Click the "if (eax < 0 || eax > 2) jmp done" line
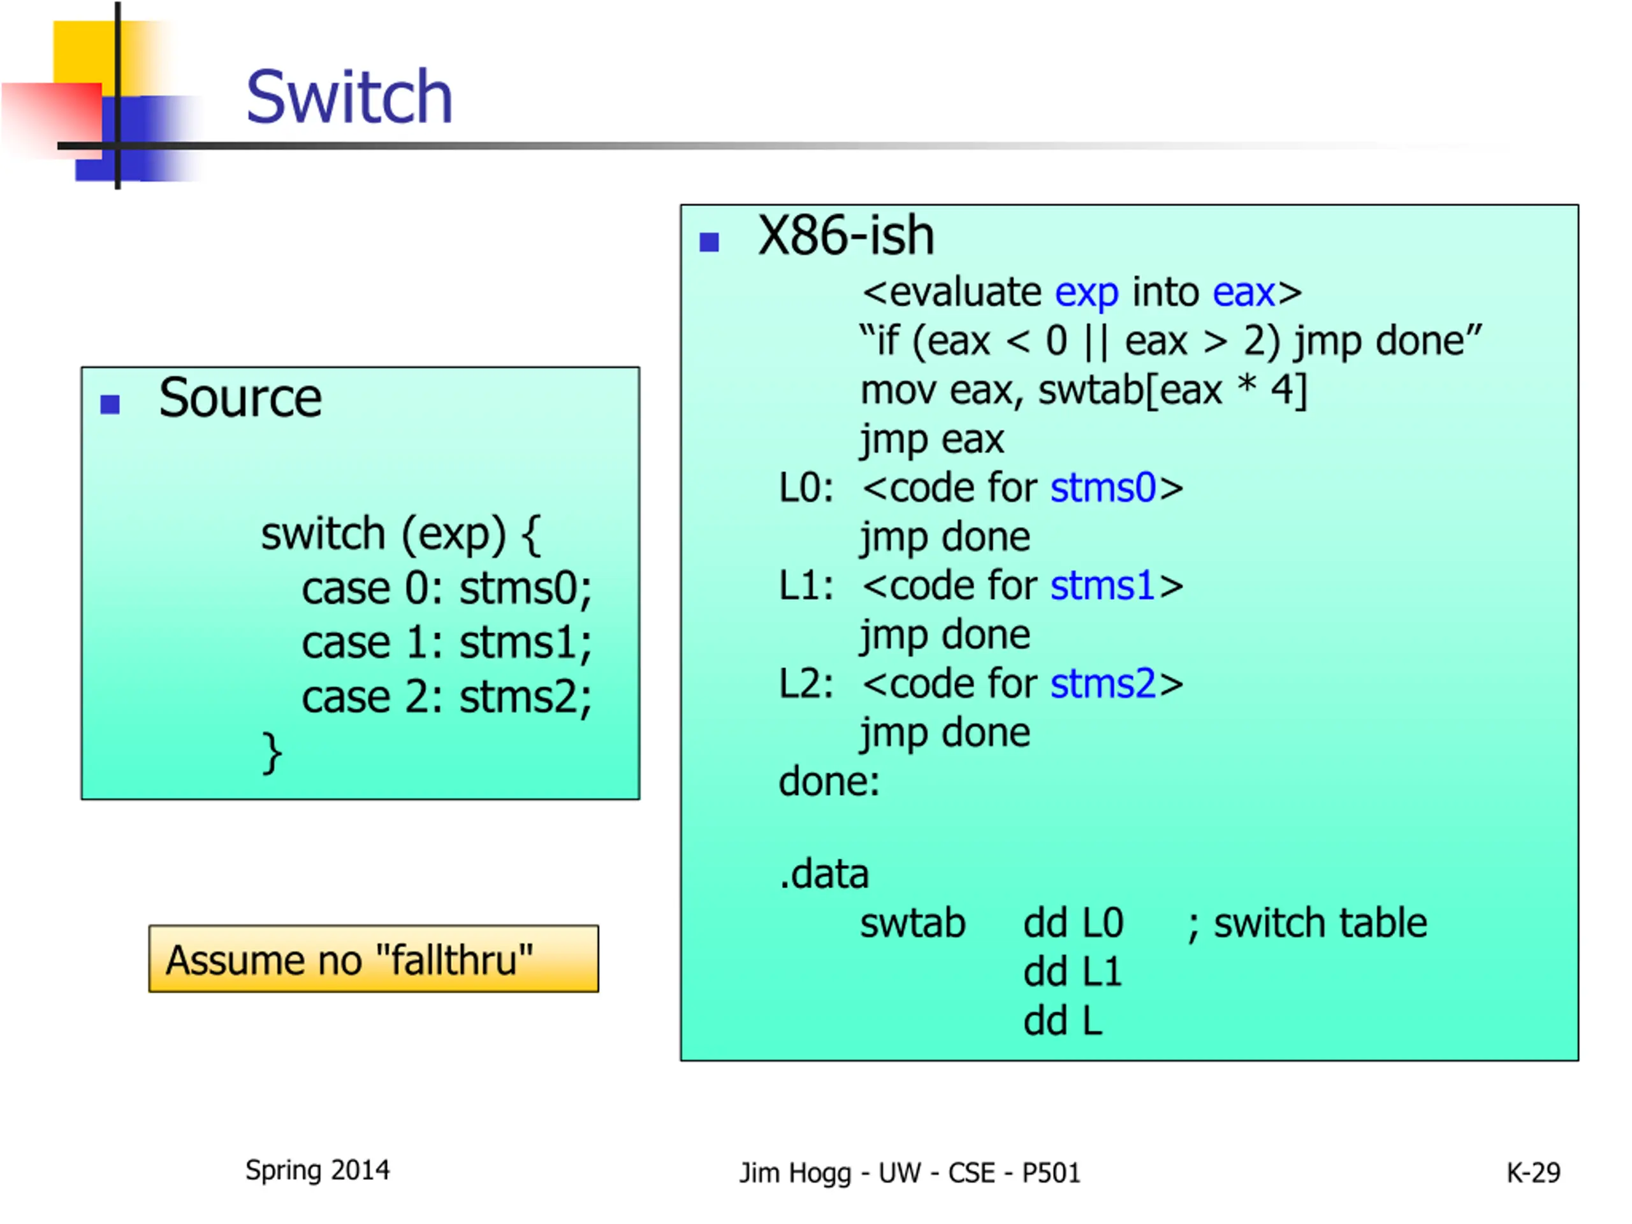The height and width of the screenshot is (1224, 1632). (x=1170, y=342)
